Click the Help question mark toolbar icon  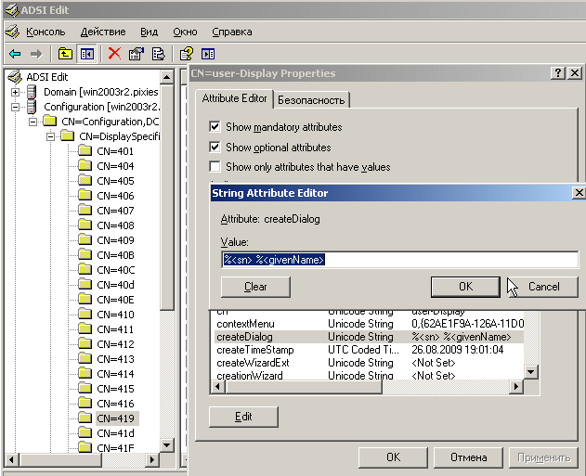pyautogui.click(x=187, y=54)
